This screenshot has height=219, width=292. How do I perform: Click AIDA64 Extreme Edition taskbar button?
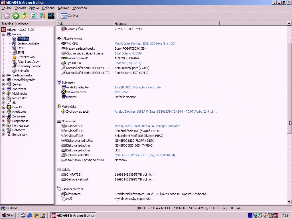click(x=73, y=216)
